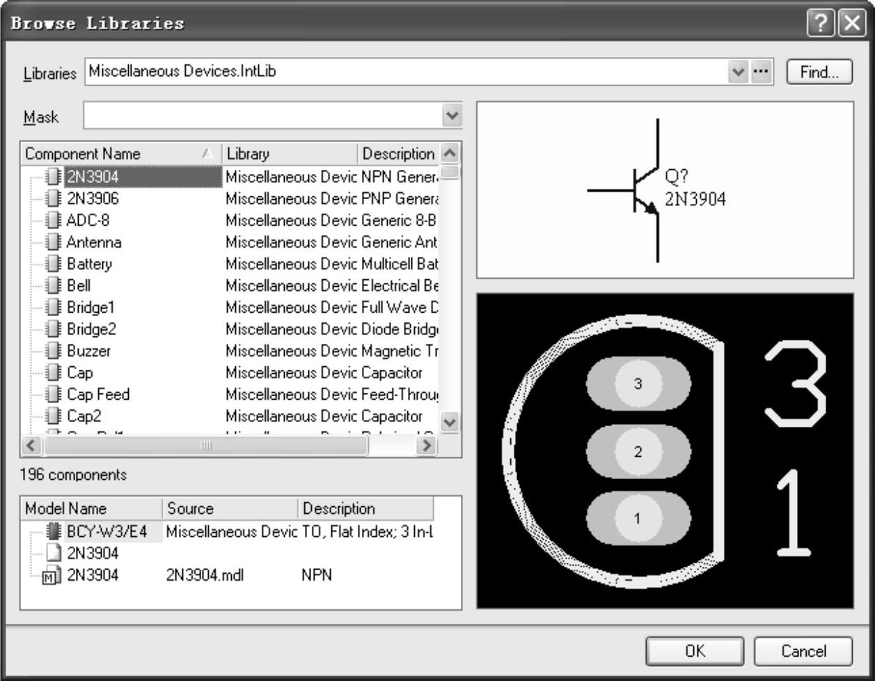Click the component list horizontal scrollbar thumb
Screen dimensions: 875x681
pyautogui.click(x=205, y=446)
